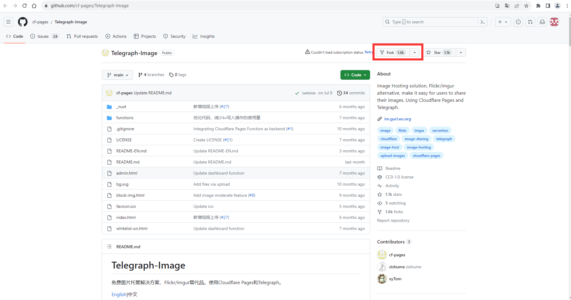Open the functions folder

(125, 118)
